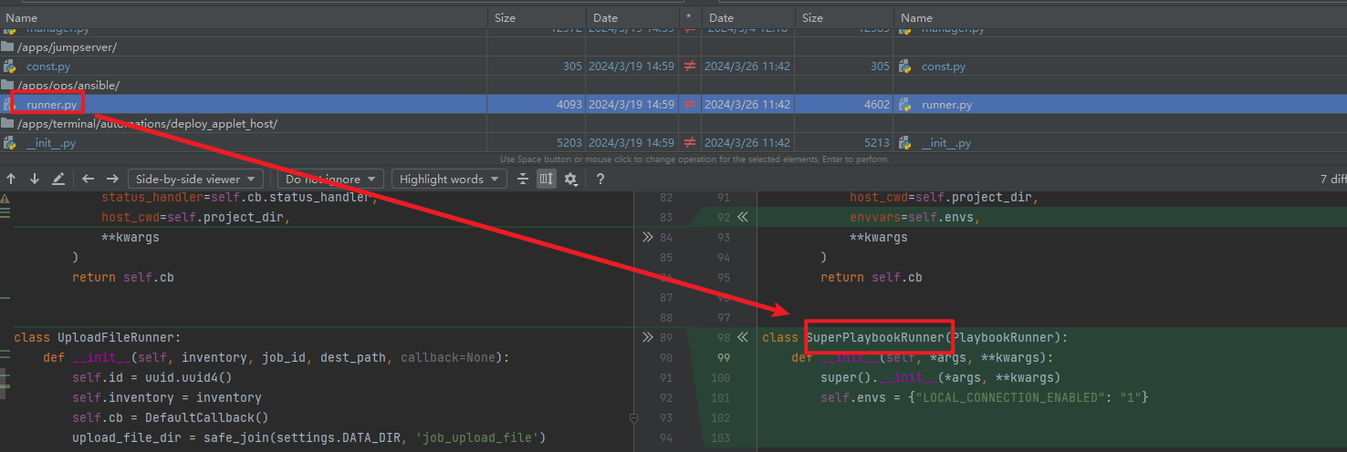
Task: Click the pencil edit source icon
Action: 58,180
